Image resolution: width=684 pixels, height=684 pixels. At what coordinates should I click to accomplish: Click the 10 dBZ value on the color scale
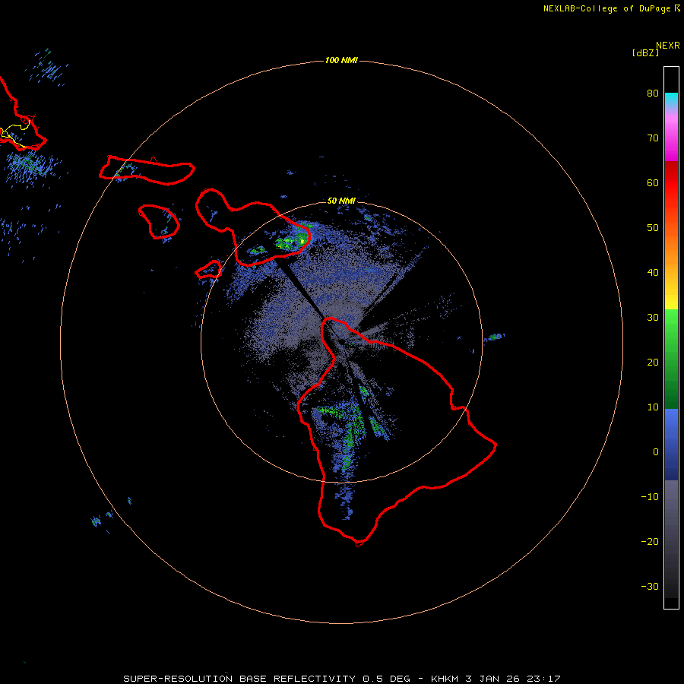pyautogui.click(x=653, y=407)
